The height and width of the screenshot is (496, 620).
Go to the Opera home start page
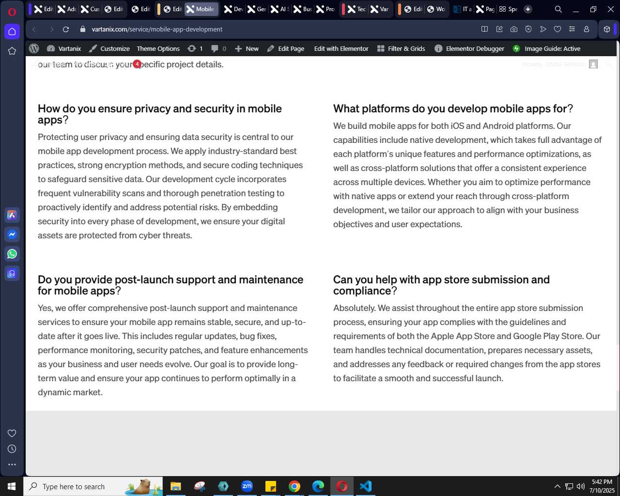click(x=12, y=31)
